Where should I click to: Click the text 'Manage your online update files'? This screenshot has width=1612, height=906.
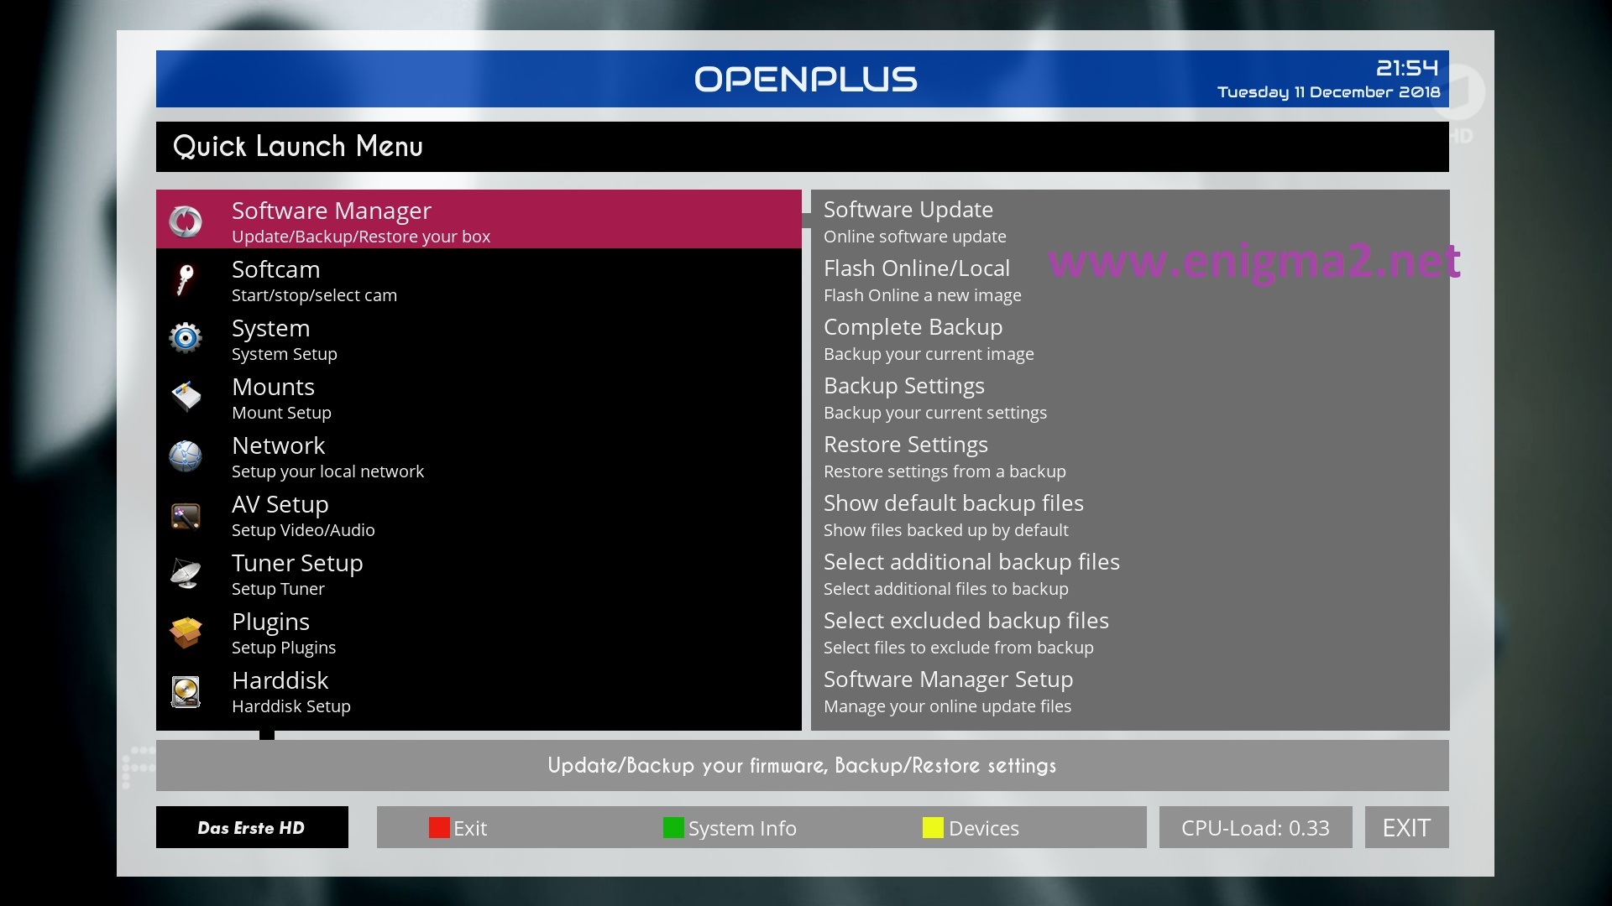tap(947, 706)
